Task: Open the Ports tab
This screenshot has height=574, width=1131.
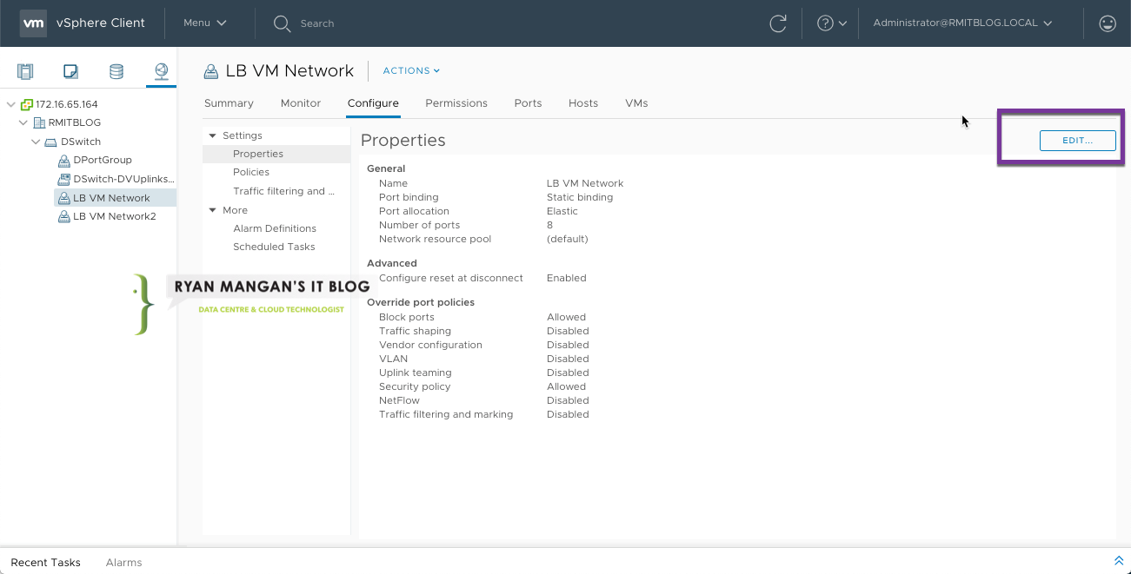Action: [528, 103]
